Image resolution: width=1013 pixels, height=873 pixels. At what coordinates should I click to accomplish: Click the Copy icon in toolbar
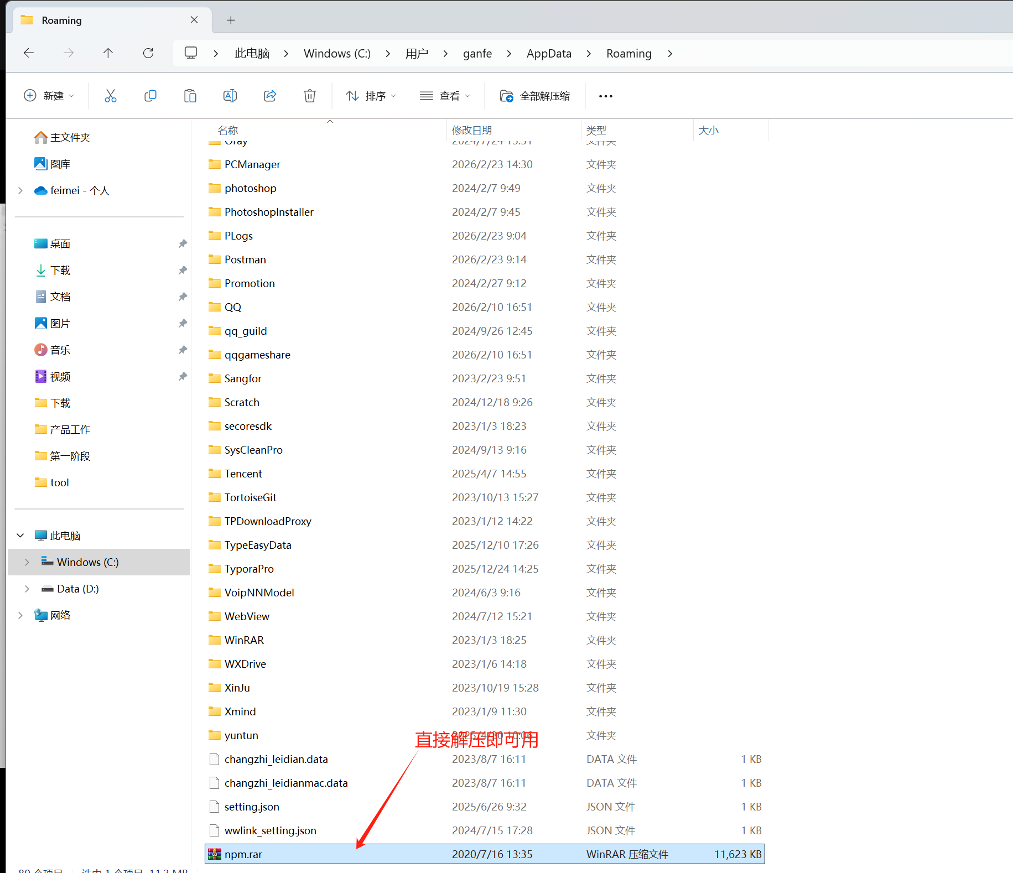click(x=150, y=96)
